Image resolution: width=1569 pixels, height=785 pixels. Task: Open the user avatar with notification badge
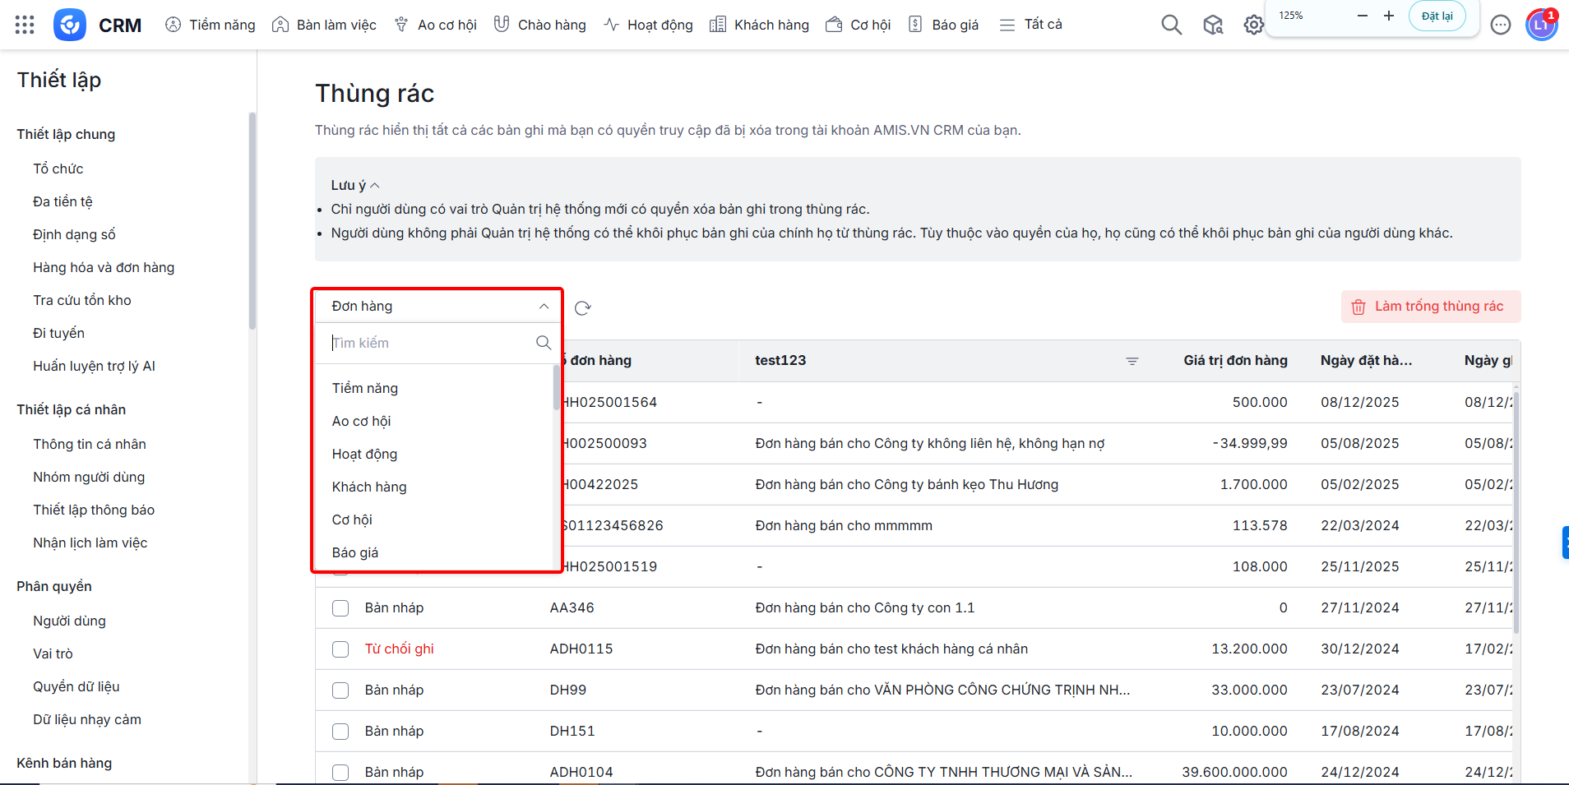coord(1541,25)
